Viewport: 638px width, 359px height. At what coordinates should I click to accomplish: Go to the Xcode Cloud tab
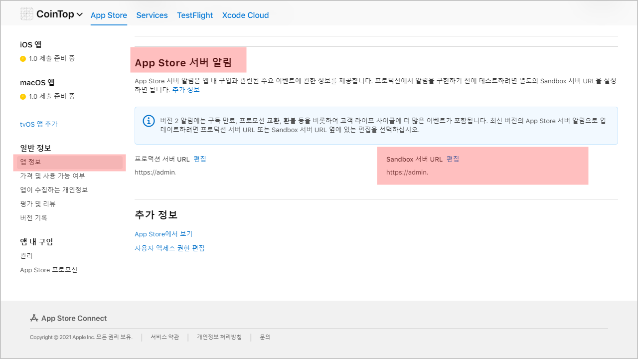tap(245, 15)
